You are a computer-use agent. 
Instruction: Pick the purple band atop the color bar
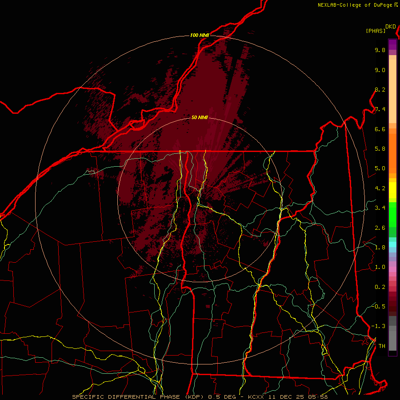pyautogui.click(x=392, y=44)
